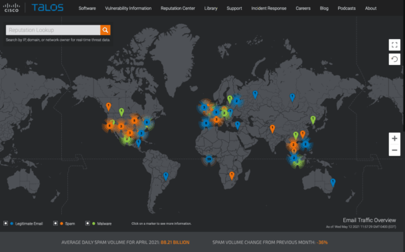Image resolution: width=405 pixels, height=252 pixels.
Task: Open the Talos logo homepage
Action: point(48,8)
